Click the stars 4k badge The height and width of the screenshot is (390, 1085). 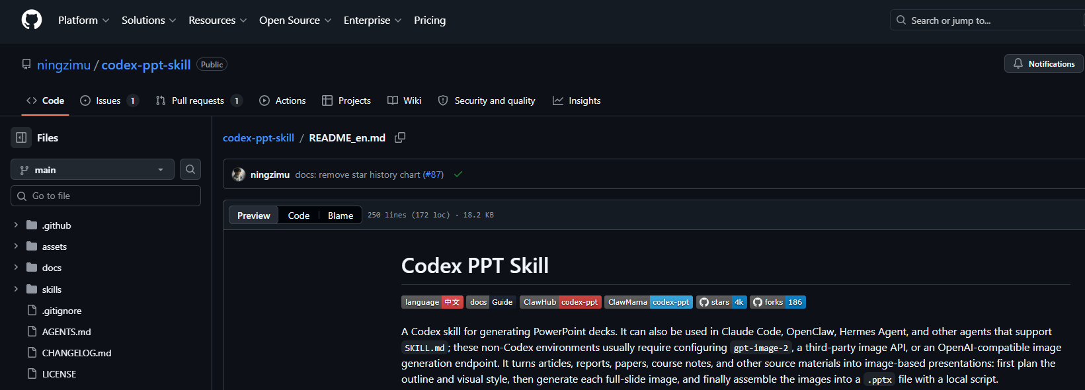721,302
